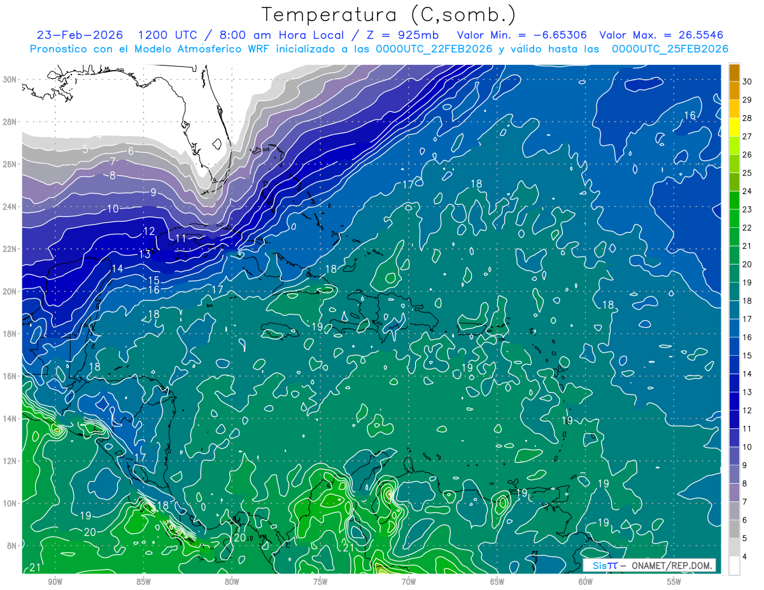Viewport: 764px width, 590px height.
Task: Click the '55W' longitude label
Action: (x=674, y=582)
